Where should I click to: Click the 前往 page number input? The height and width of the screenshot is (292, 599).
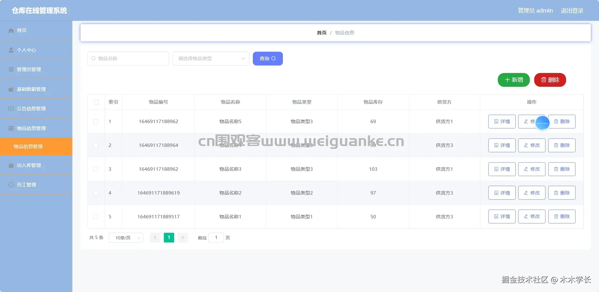tap(216, 238)
